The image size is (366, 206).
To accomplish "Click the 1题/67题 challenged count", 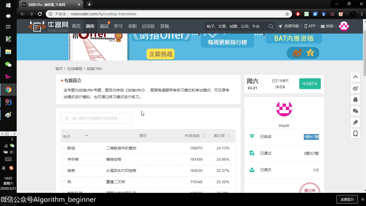I will (311, 137).
